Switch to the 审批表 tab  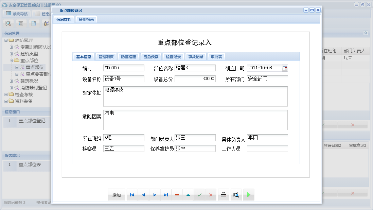pyautogui.click(x=216, y=56)
